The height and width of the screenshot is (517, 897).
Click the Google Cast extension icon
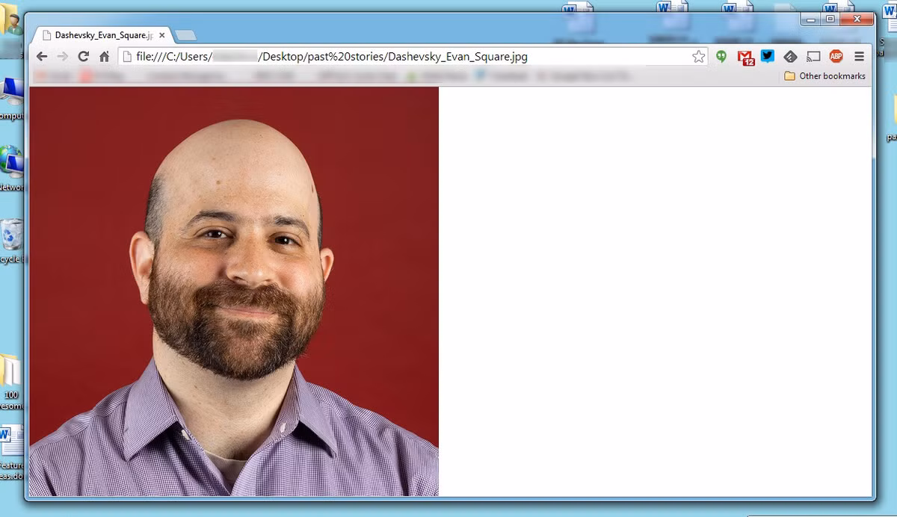point(813,57)
